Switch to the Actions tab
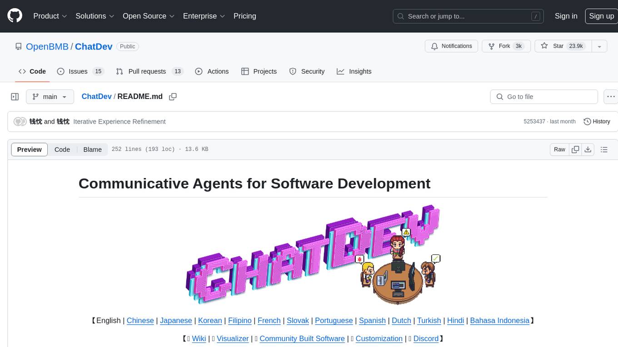Image resolution: width=618 pixels, height=347 pixels. pyautogui.click(x=212, y=71)
